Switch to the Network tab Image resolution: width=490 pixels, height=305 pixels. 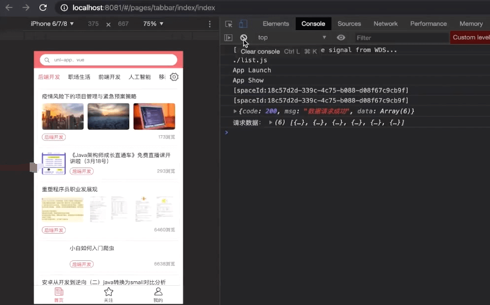point(386,24)
